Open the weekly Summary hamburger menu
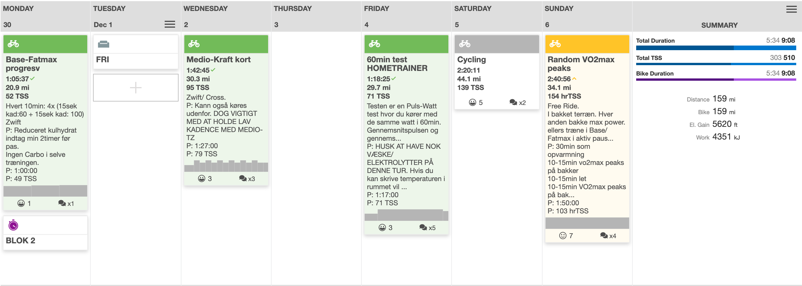 (x=791, y=9)
